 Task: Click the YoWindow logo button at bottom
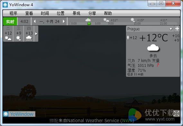click(19, 114)
